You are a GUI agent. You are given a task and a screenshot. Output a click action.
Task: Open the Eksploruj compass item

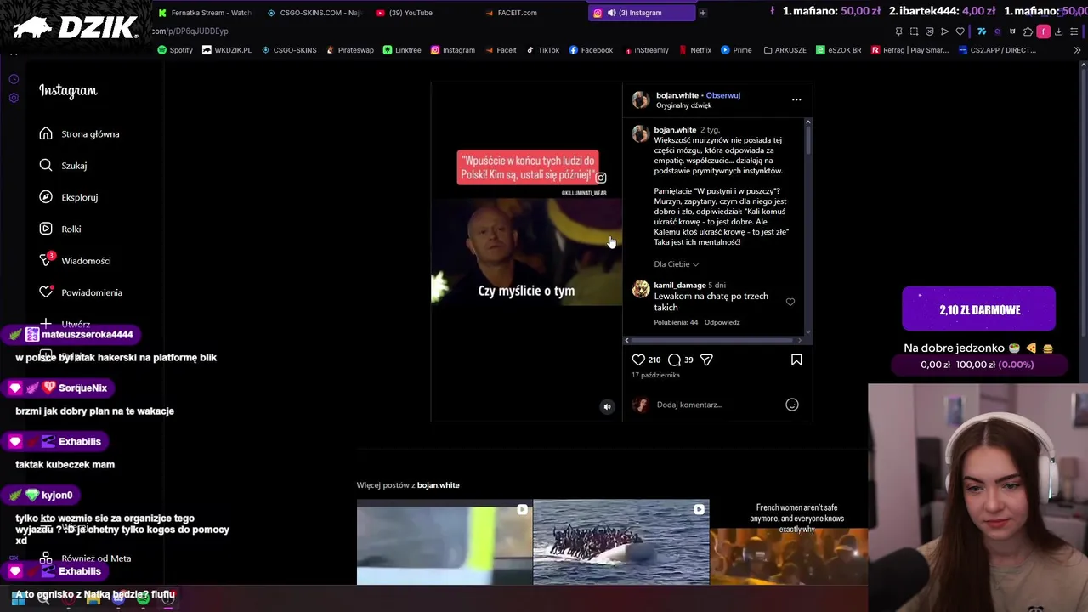point(68,197)
